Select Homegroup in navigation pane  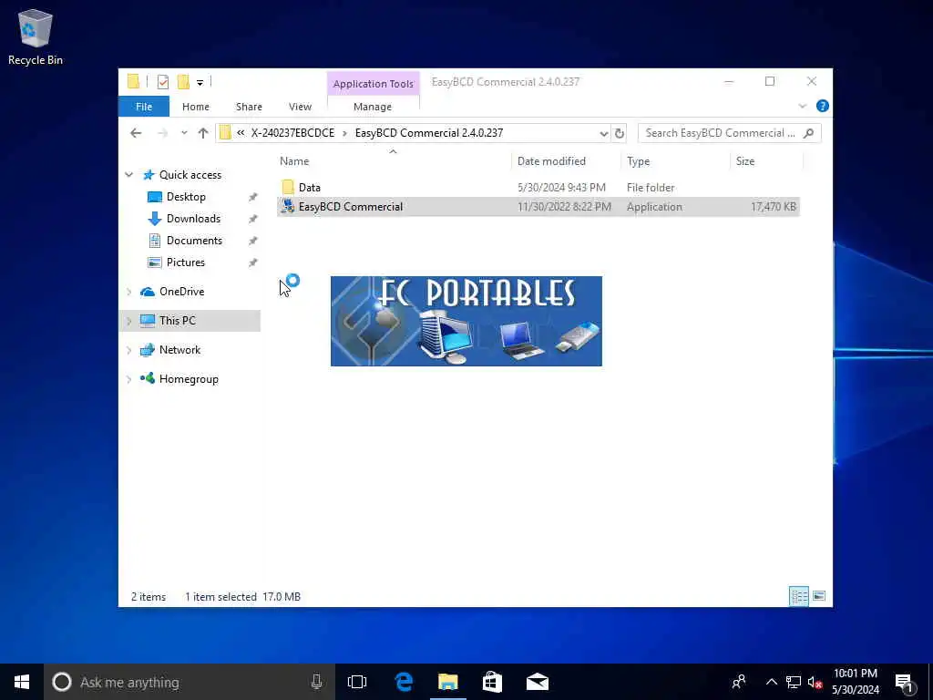click(x=189, y=379)
